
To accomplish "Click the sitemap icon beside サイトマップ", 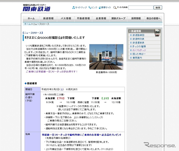I will click(74, 8).
